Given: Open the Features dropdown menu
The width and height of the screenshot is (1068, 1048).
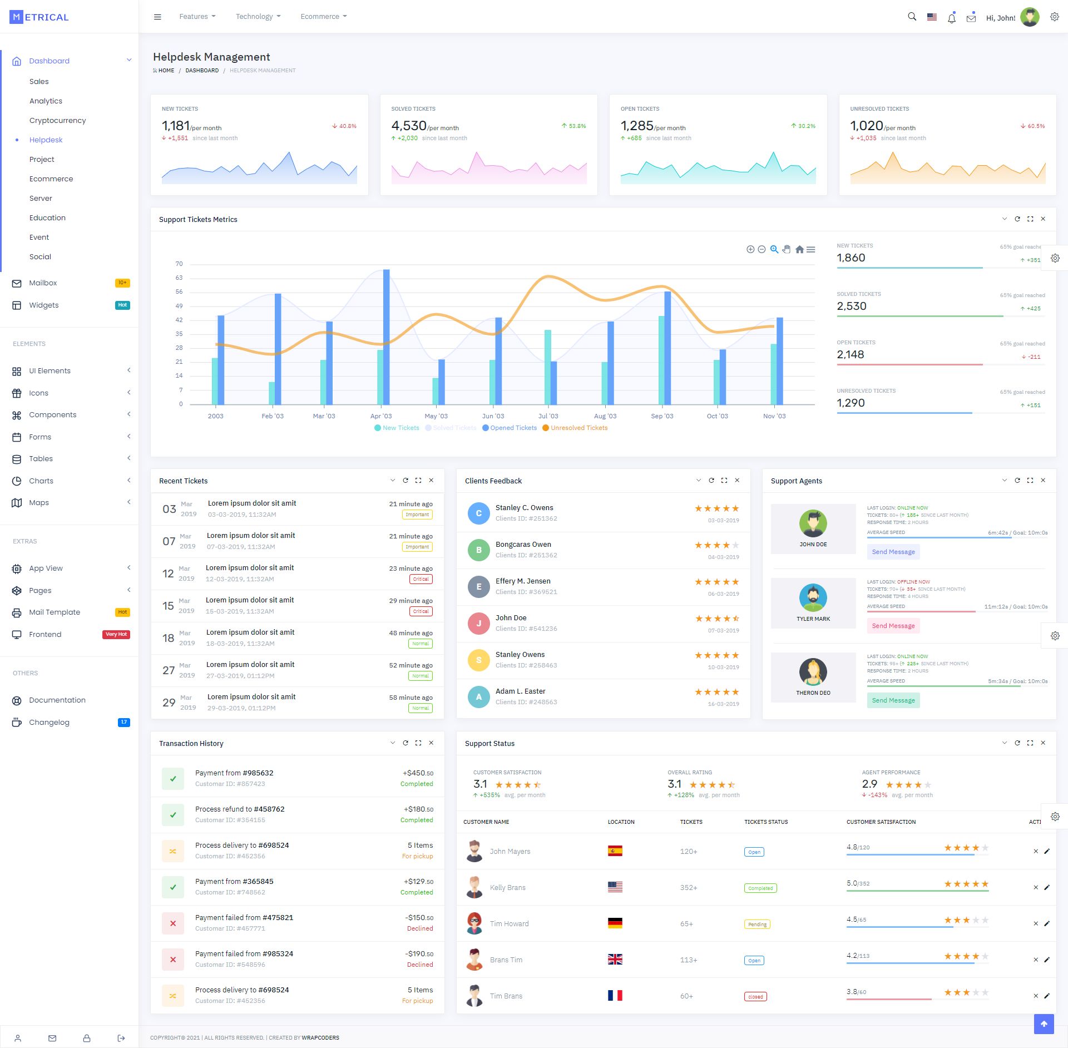Looking at the screenshot, I should tap(197, 17).
